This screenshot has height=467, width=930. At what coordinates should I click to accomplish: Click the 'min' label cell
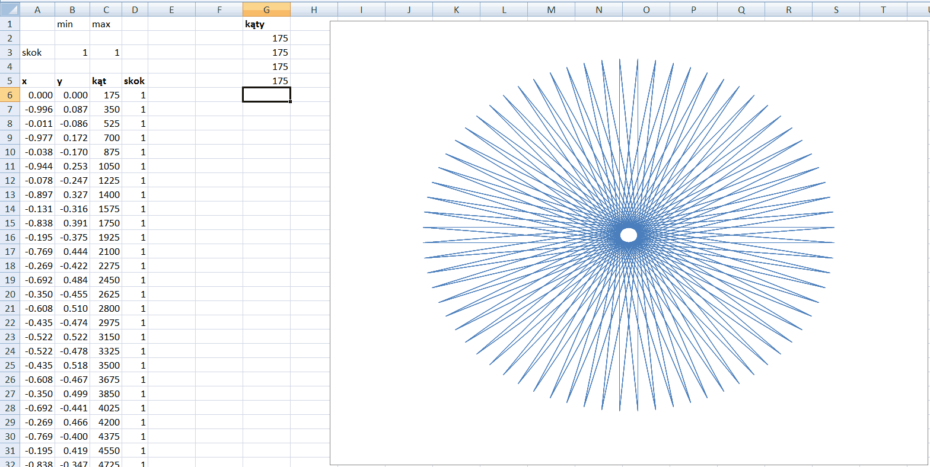pos(72,24)
